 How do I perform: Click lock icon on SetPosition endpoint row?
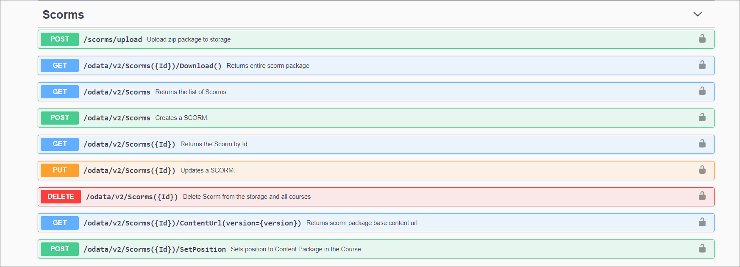[702, 249]
